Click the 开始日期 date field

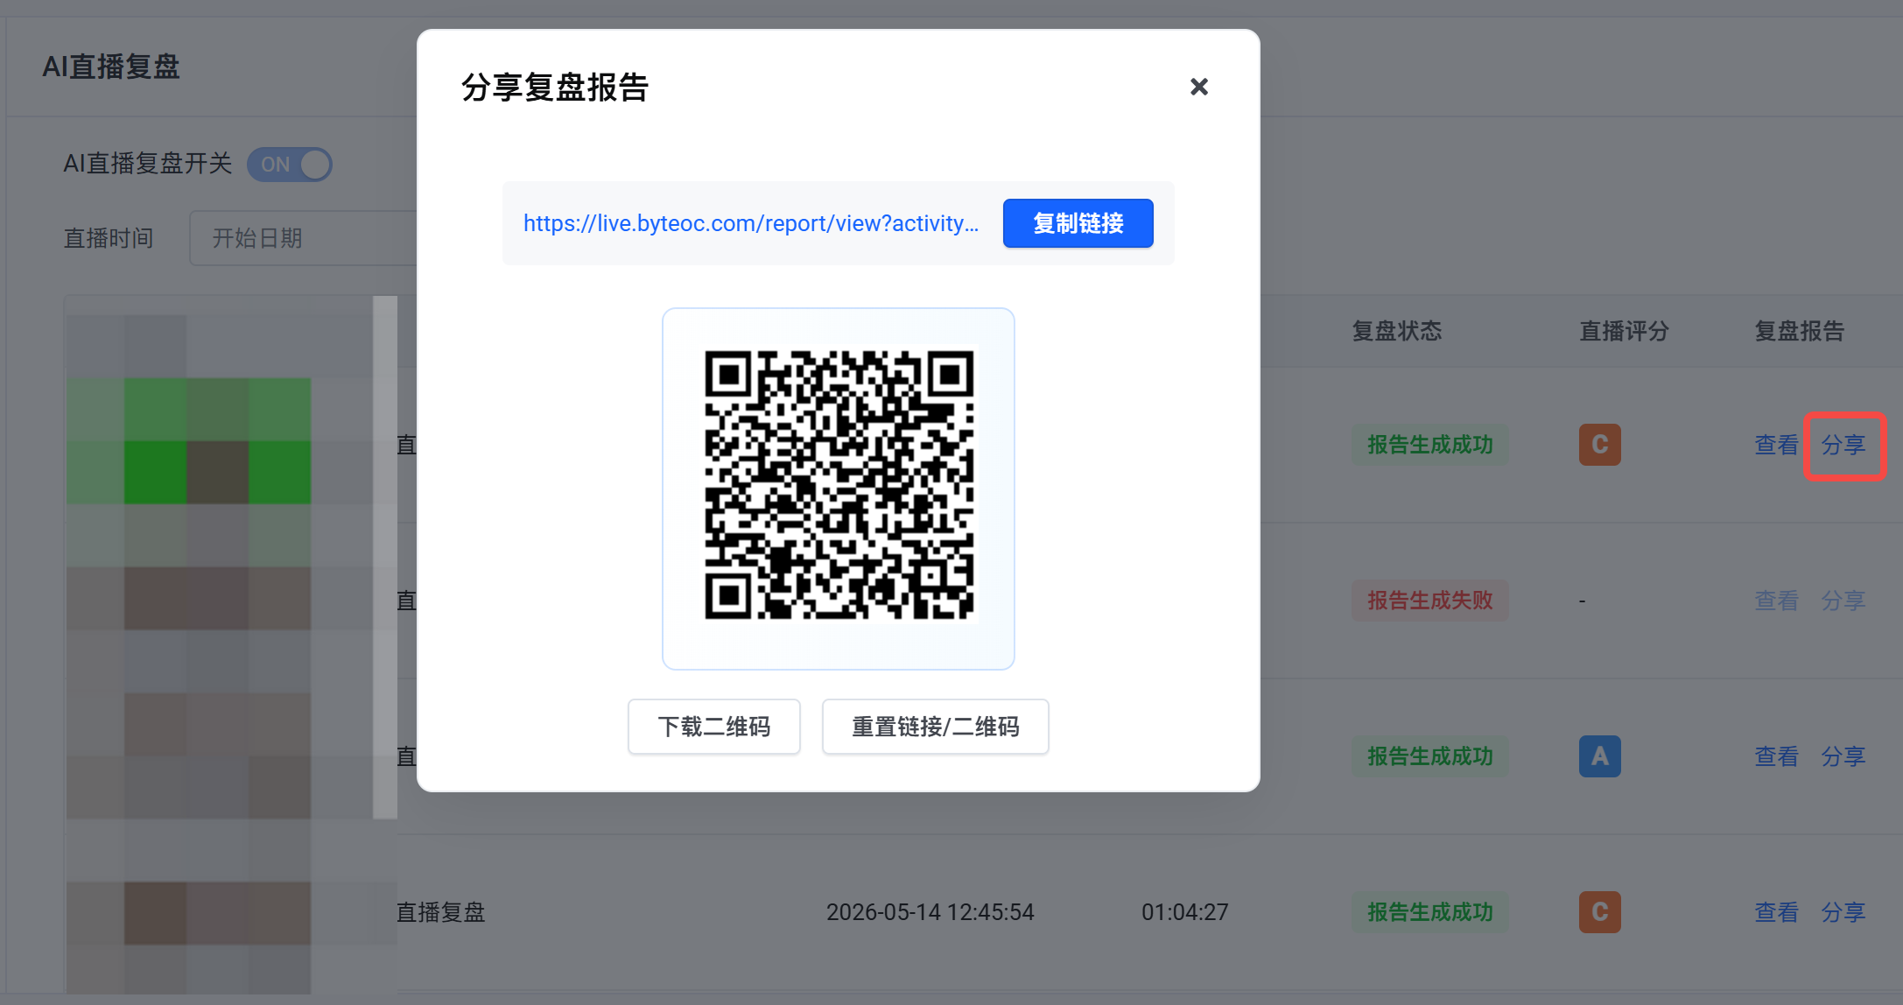[303, 238]
